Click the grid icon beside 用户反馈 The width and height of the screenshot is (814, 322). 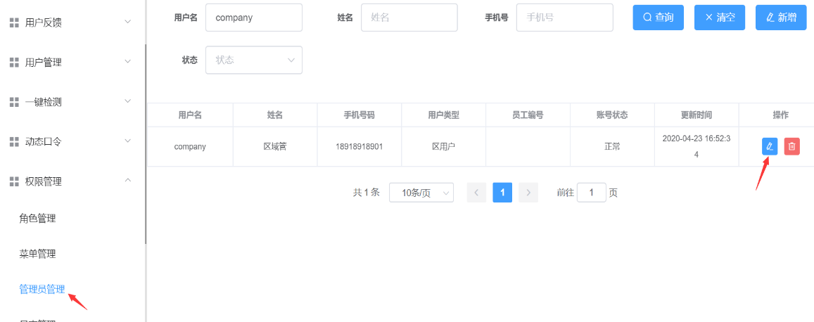[14, 22]
